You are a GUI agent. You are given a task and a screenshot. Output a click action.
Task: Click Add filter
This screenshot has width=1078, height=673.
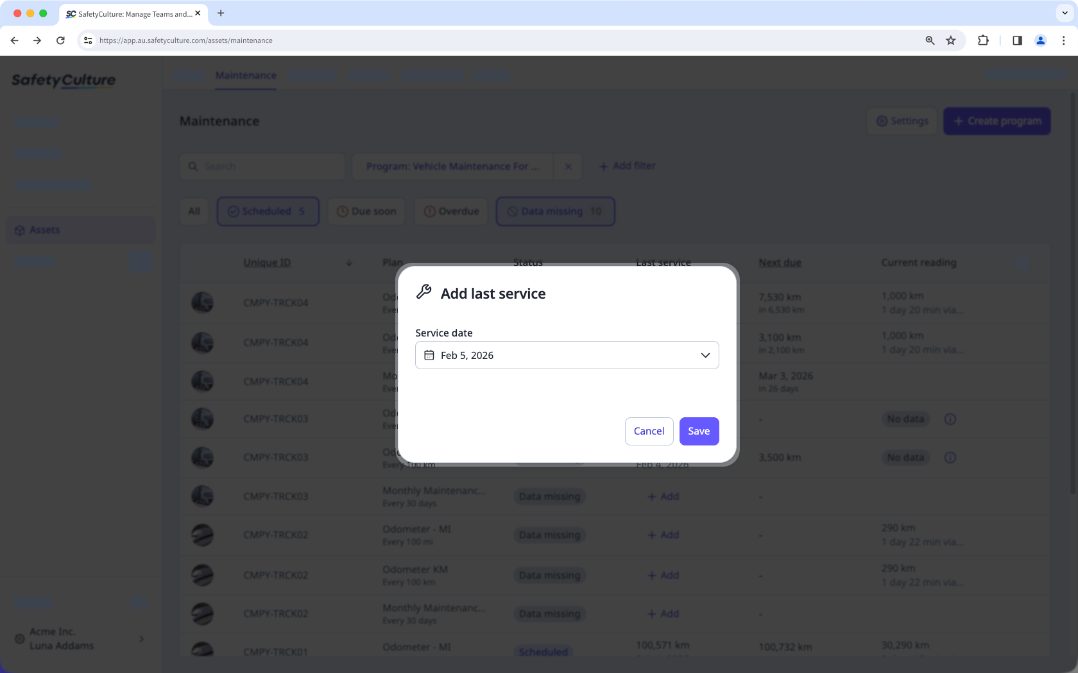click(628, 166)
